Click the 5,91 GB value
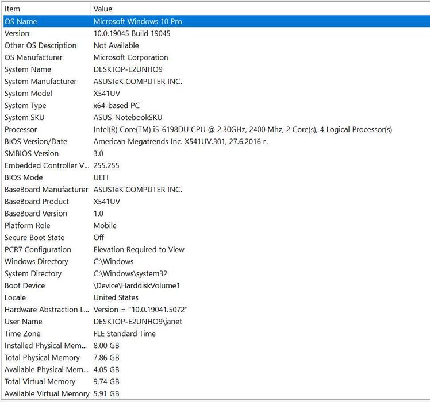The image size is (430, 402). (x=106, y=394)
